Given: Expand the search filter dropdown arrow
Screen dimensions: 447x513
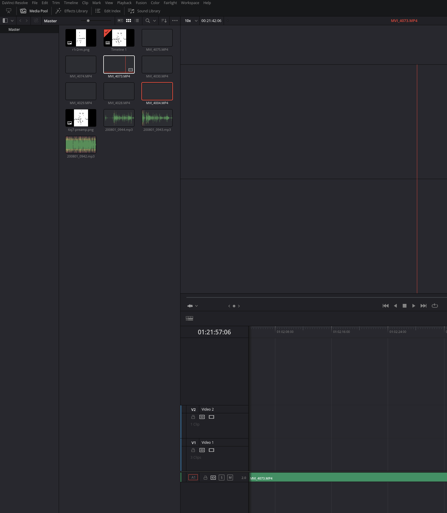Looking at the screenshot, I should click(154, 21).
